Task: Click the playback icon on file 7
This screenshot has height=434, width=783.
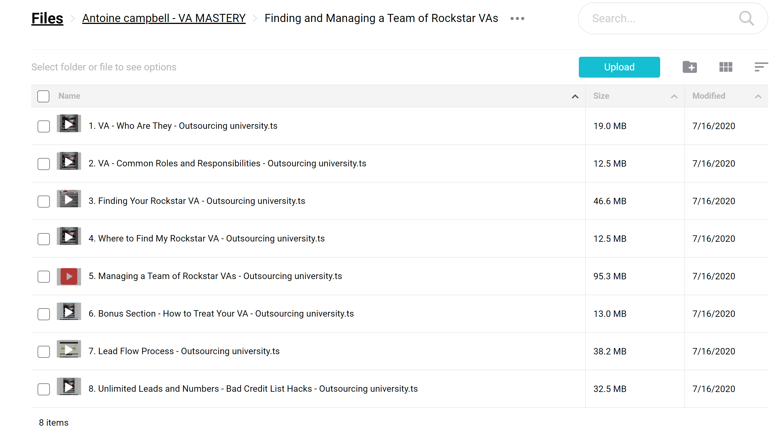Action: 69,350
